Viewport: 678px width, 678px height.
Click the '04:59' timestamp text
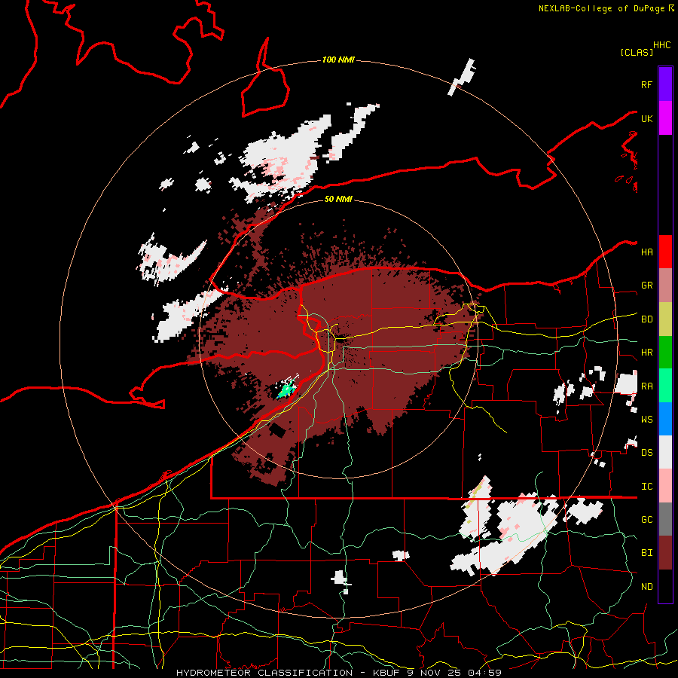(484, 673)
